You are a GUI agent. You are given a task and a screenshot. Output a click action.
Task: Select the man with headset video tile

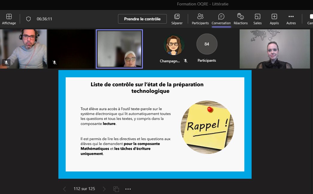23,49
